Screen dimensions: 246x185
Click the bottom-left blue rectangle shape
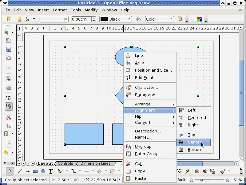point(84,134)
